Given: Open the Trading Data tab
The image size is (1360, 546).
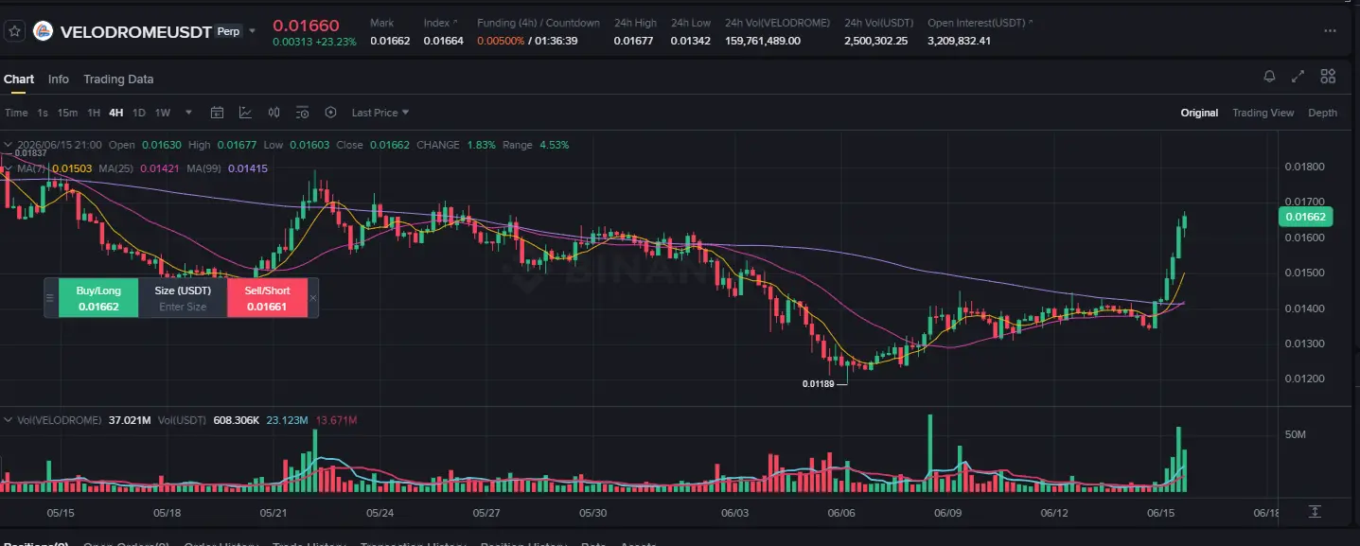Looking at the screenshot, I should click(118, 79).
